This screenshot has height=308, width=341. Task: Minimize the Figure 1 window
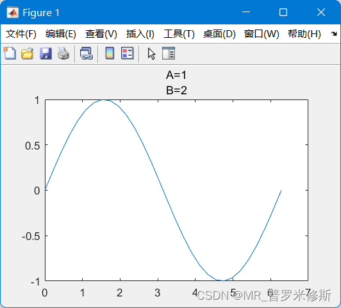[x=246, y=12]
